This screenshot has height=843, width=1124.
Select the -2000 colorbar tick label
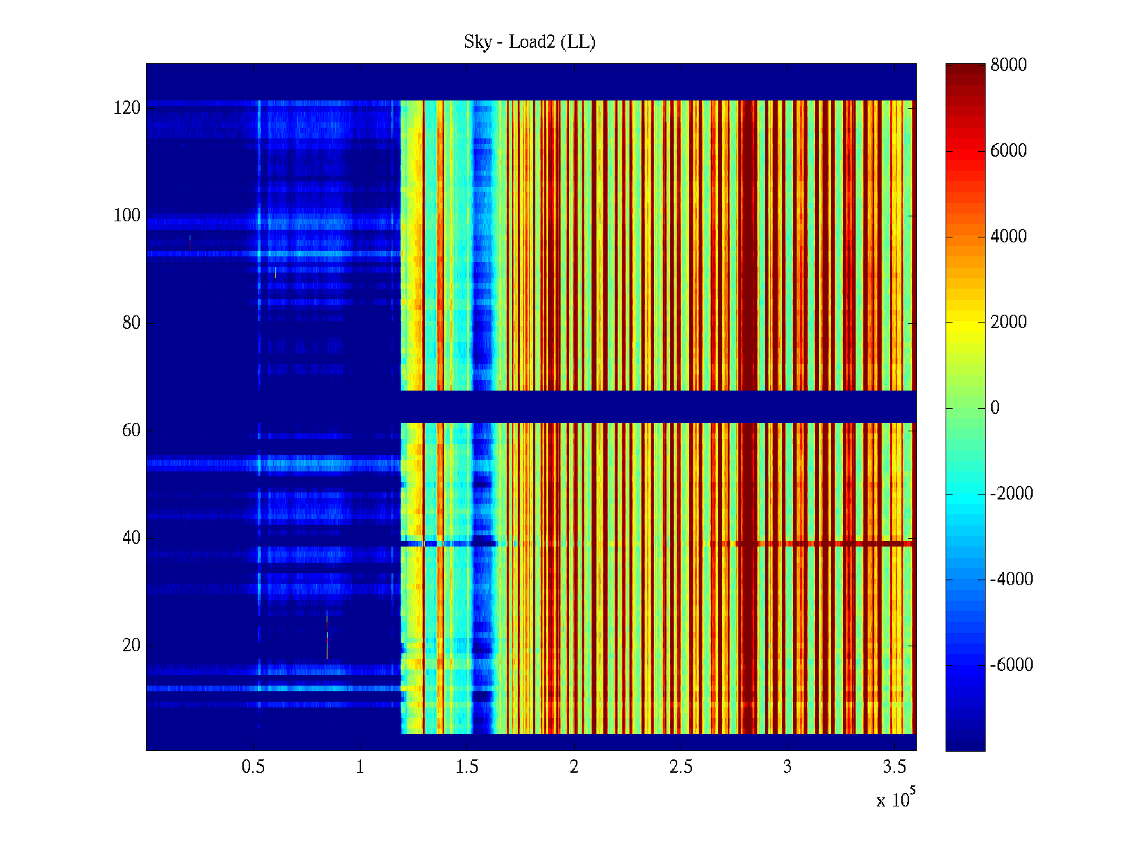[x=1011, y=494]
